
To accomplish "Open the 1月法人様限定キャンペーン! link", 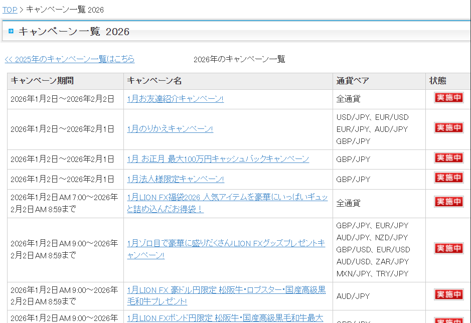I will (x=175, y=179).
